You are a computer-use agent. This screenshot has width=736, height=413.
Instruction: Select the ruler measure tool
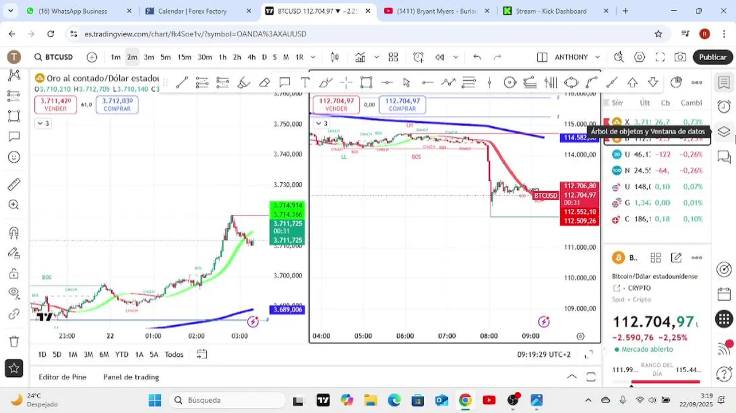coord(14,185)
